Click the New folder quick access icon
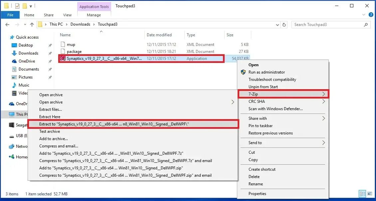Screen dimensions: 376x201 (25, 6)
